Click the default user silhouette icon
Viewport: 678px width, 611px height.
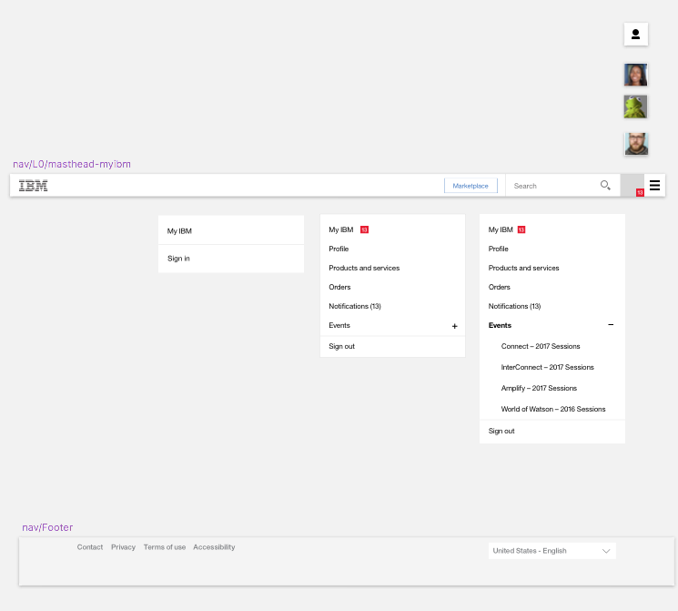tap(635, 35)
